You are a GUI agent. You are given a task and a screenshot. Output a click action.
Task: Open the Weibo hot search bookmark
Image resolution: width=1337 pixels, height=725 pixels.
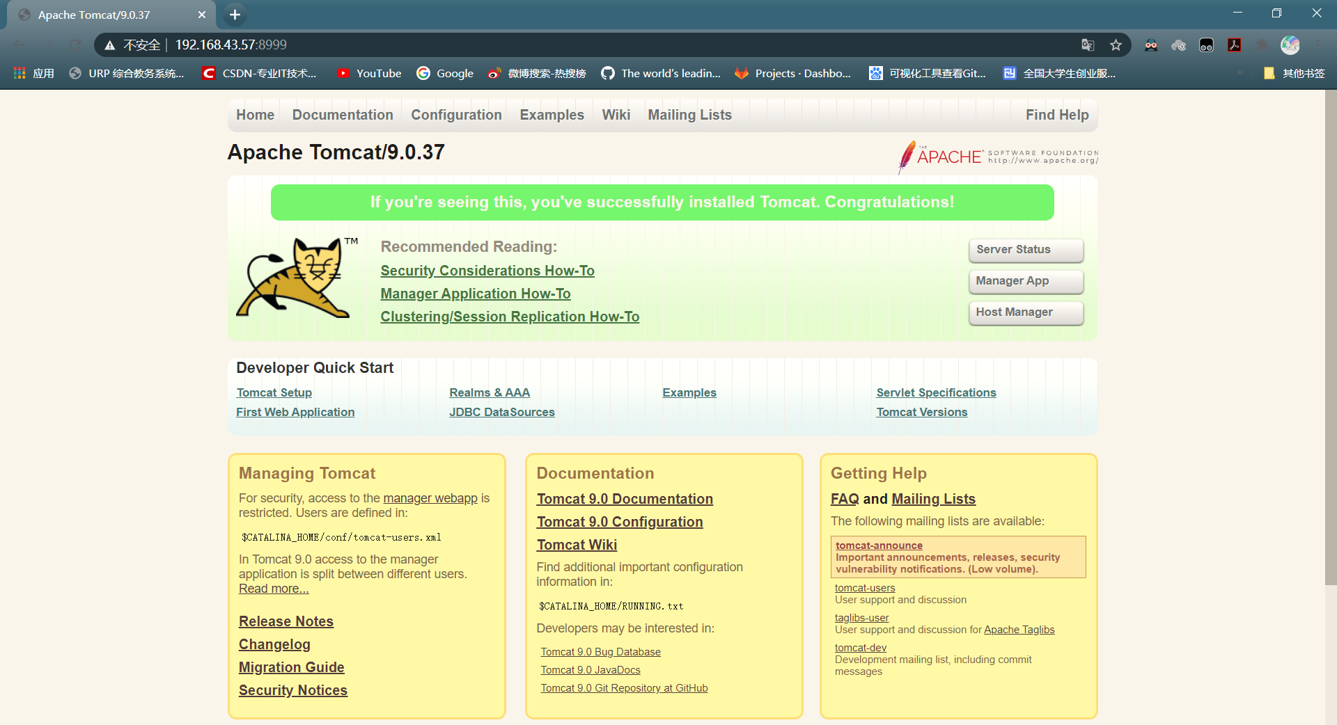tap(537, 73)
